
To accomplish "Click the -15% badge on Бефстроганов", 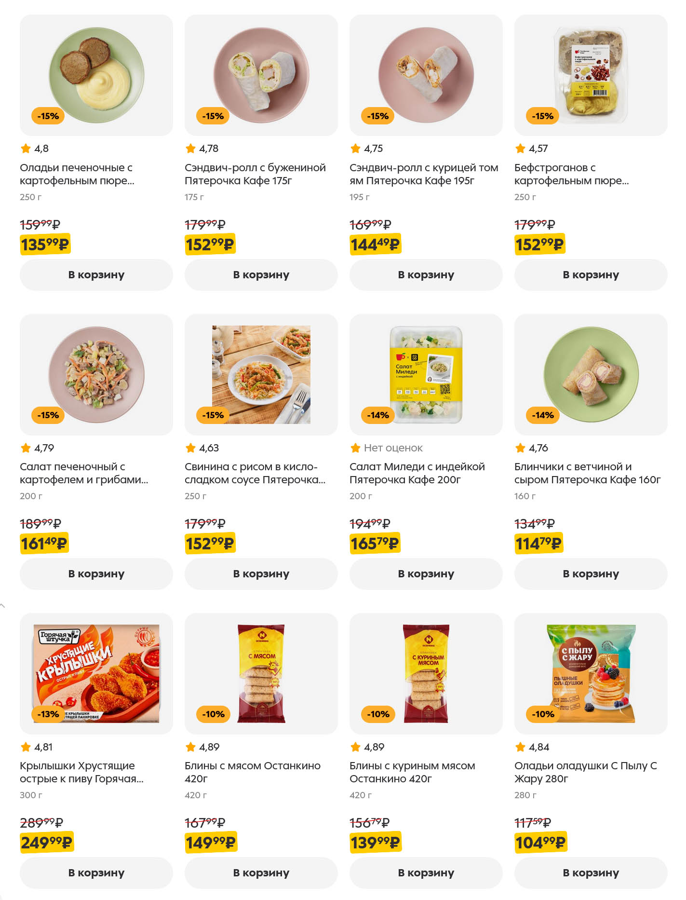I will (542, 116).
